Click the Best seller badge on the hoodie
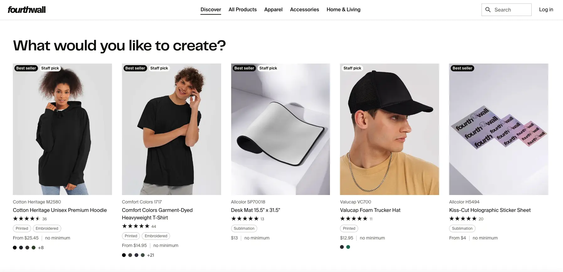563x272 pixels. tap(26, 68)
